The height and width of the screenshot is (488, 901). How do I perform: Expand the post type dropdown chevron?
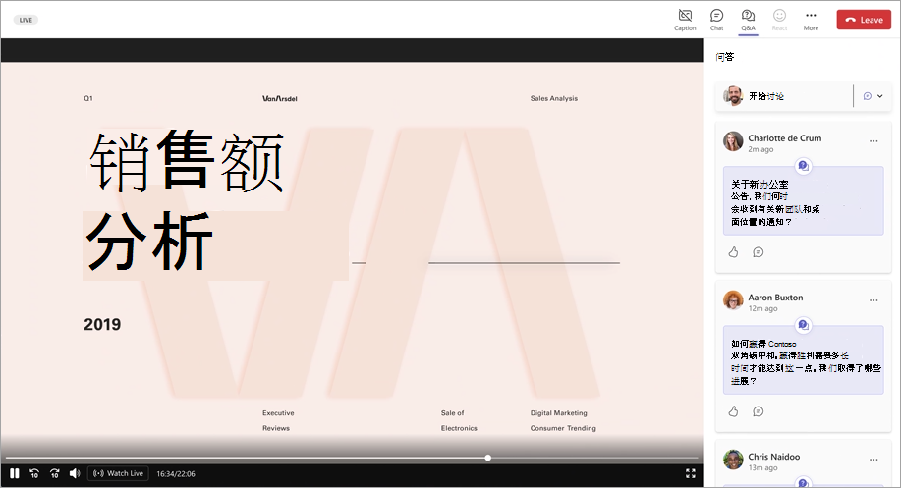pos(880,96)
